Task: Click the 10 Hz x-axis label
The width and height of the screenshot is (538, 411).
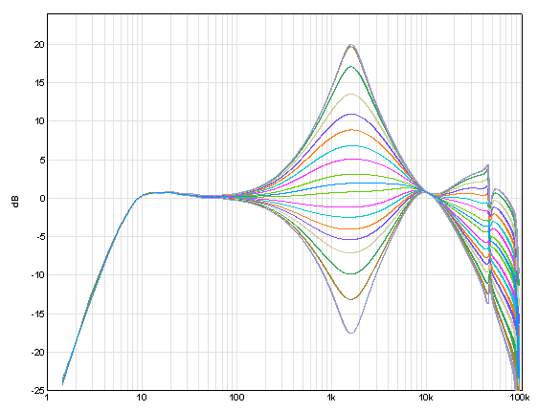Action: [x=142, y=398]
